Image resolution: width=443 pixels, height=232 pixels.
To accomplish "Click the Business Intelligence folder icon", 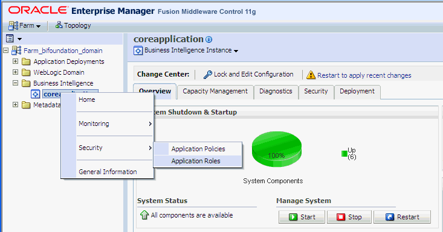I will click(26, 83).
